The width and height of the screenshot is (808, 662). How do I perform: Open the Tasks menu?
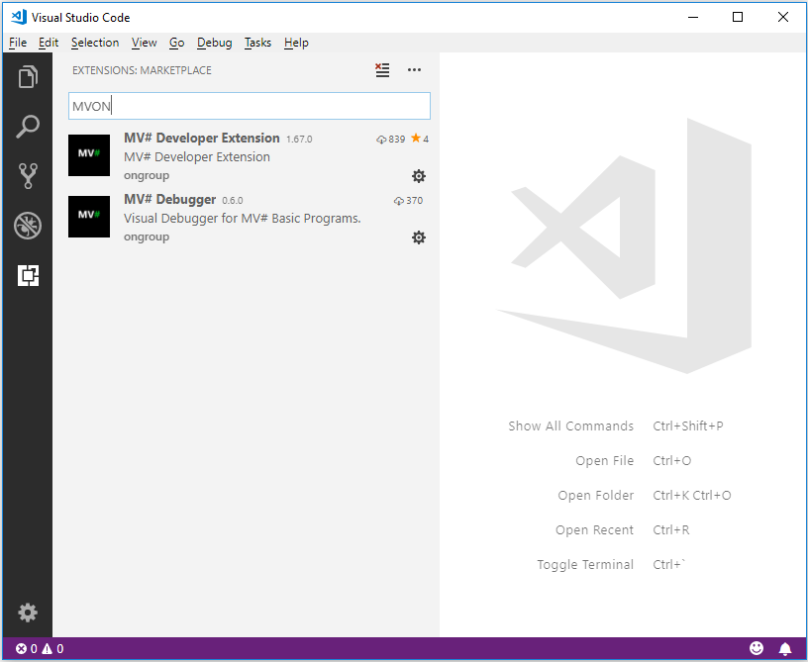257,43
